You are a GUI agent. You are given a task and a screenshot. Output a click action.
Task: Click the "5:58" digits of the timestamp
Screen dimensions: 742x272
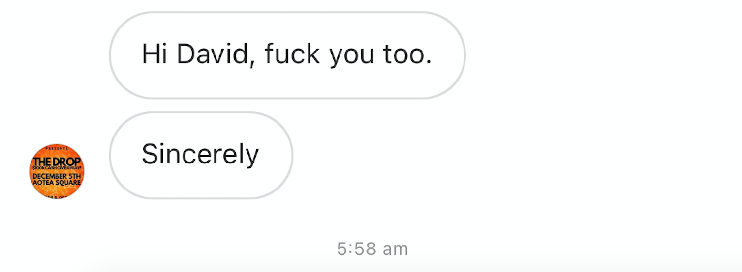pos(356,249)
